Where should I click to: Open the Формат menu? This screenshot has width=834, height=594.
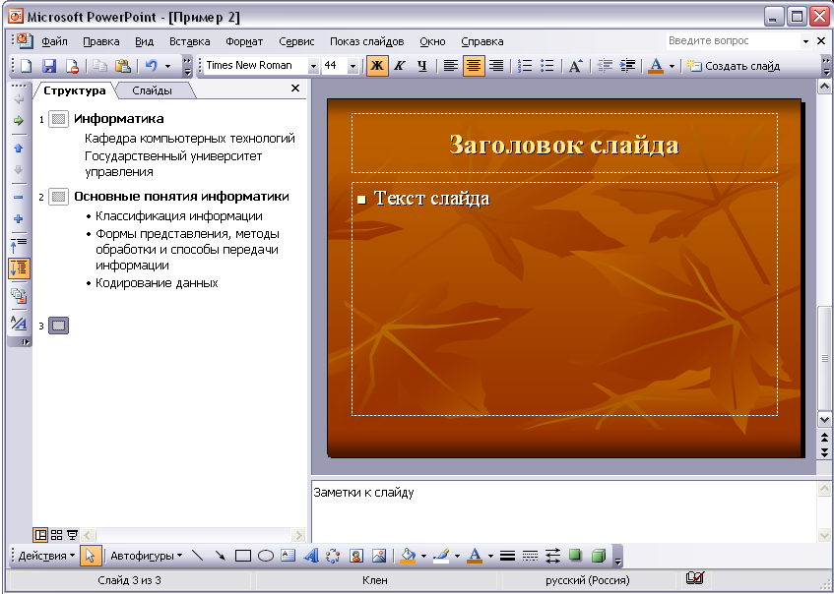[x=244, y=41]
